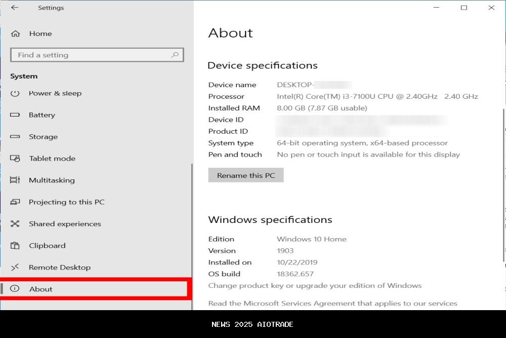506x338 pixels.
Task: Click the back arrow icon
Action: (14, 8)
